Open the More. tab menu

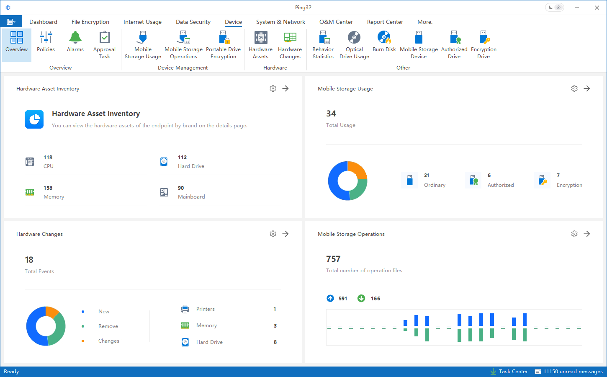424,22
